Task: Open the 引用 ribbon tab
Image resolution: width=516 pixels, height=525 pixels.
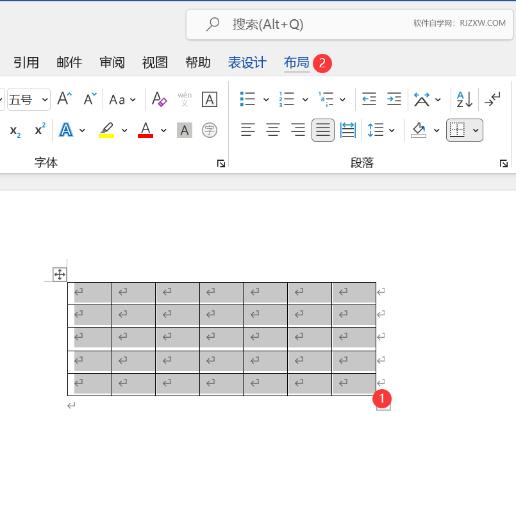Action: click(26, 63)
